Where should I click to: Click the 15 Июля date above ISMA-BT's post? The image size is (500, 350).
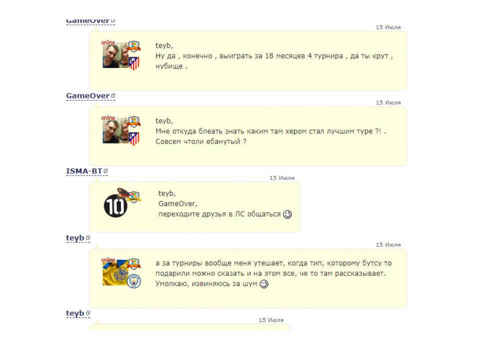282,178
